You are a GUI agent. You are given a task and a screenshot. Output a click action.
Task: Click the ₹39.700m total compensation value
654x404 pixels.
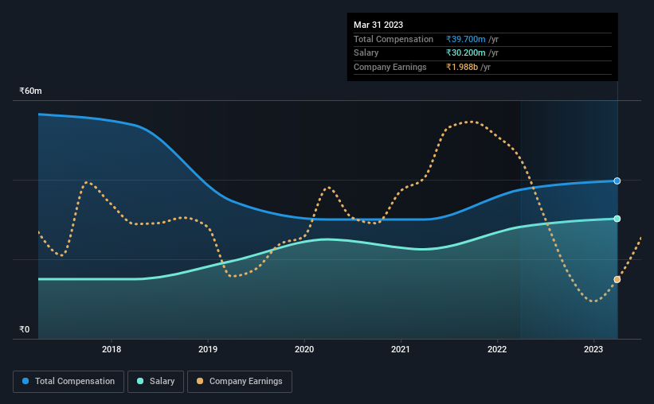[x=465, y=39]
